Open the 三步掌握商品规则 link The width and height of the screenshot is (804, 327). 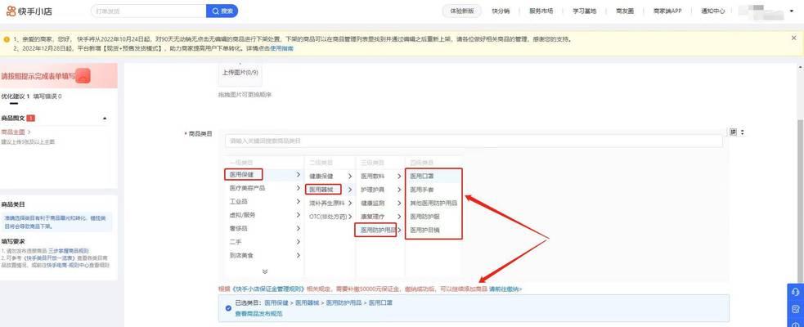click(x=66, y=251)
